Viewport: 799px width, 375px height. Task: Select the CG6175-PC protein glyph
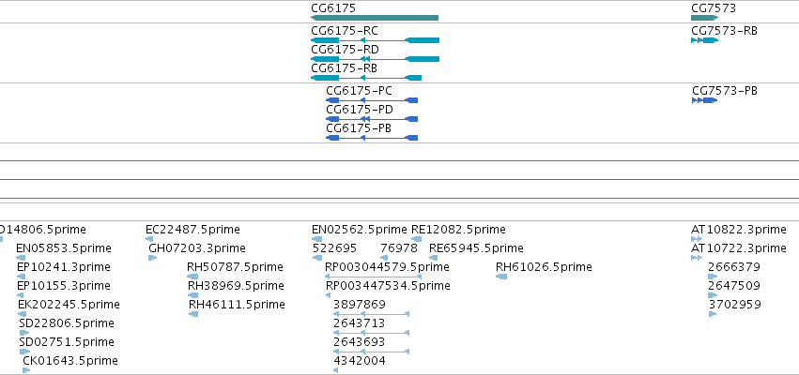point(372,100)
